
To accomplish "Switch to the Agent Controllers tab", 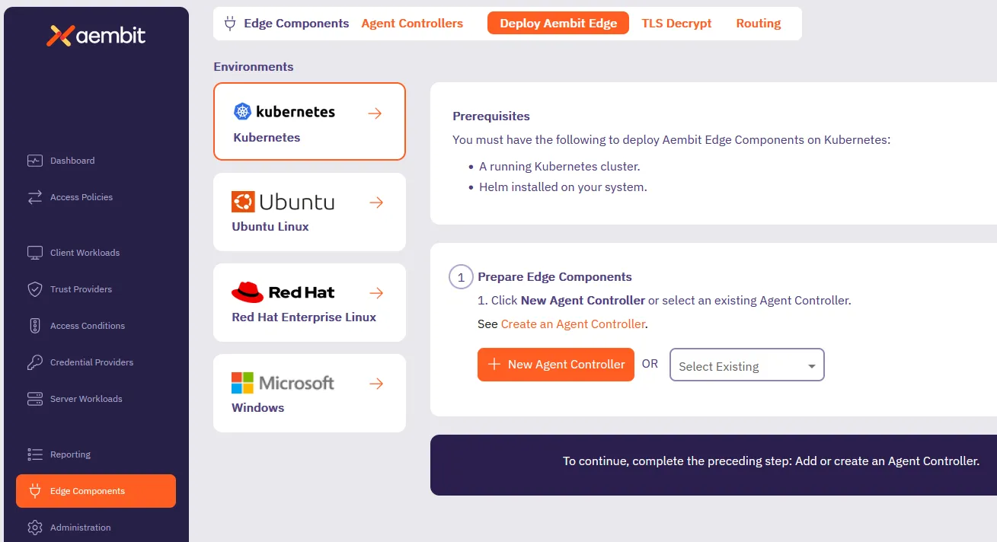I will 412,23.
